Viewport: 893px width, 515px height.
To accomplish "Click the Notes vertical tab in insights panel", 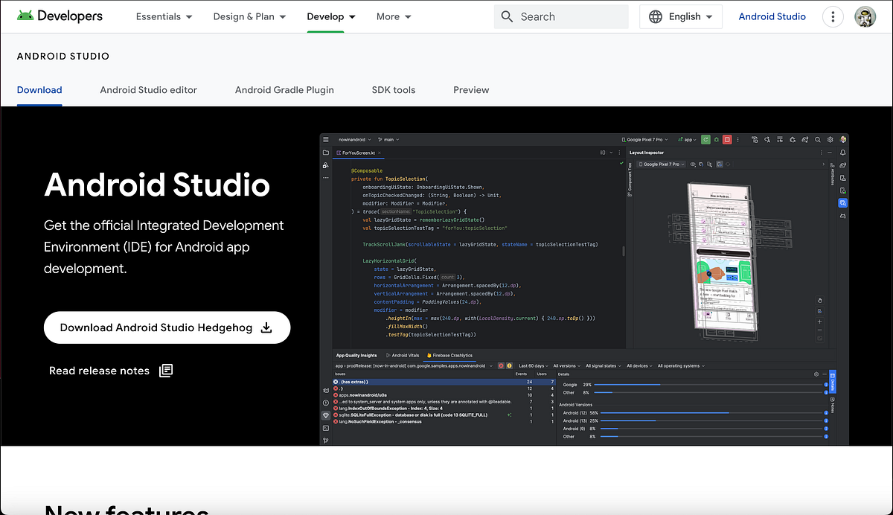I will (833, 406).
